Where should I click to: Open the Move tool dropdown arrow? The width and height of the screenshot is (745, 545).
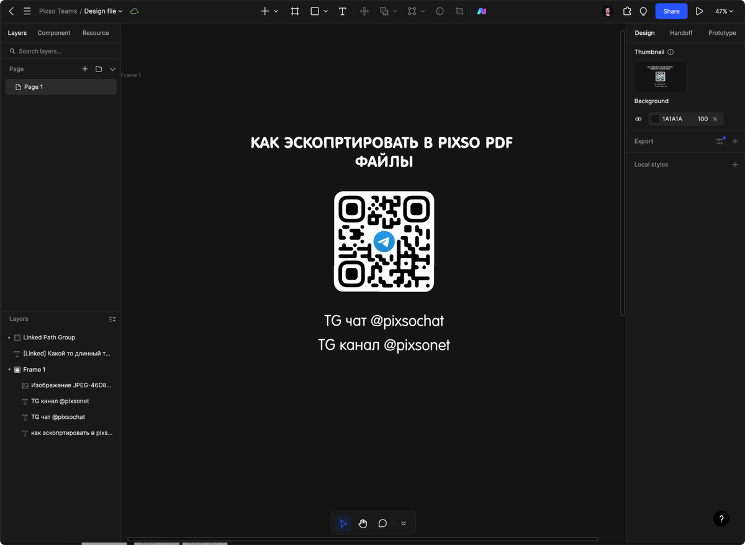276,11
